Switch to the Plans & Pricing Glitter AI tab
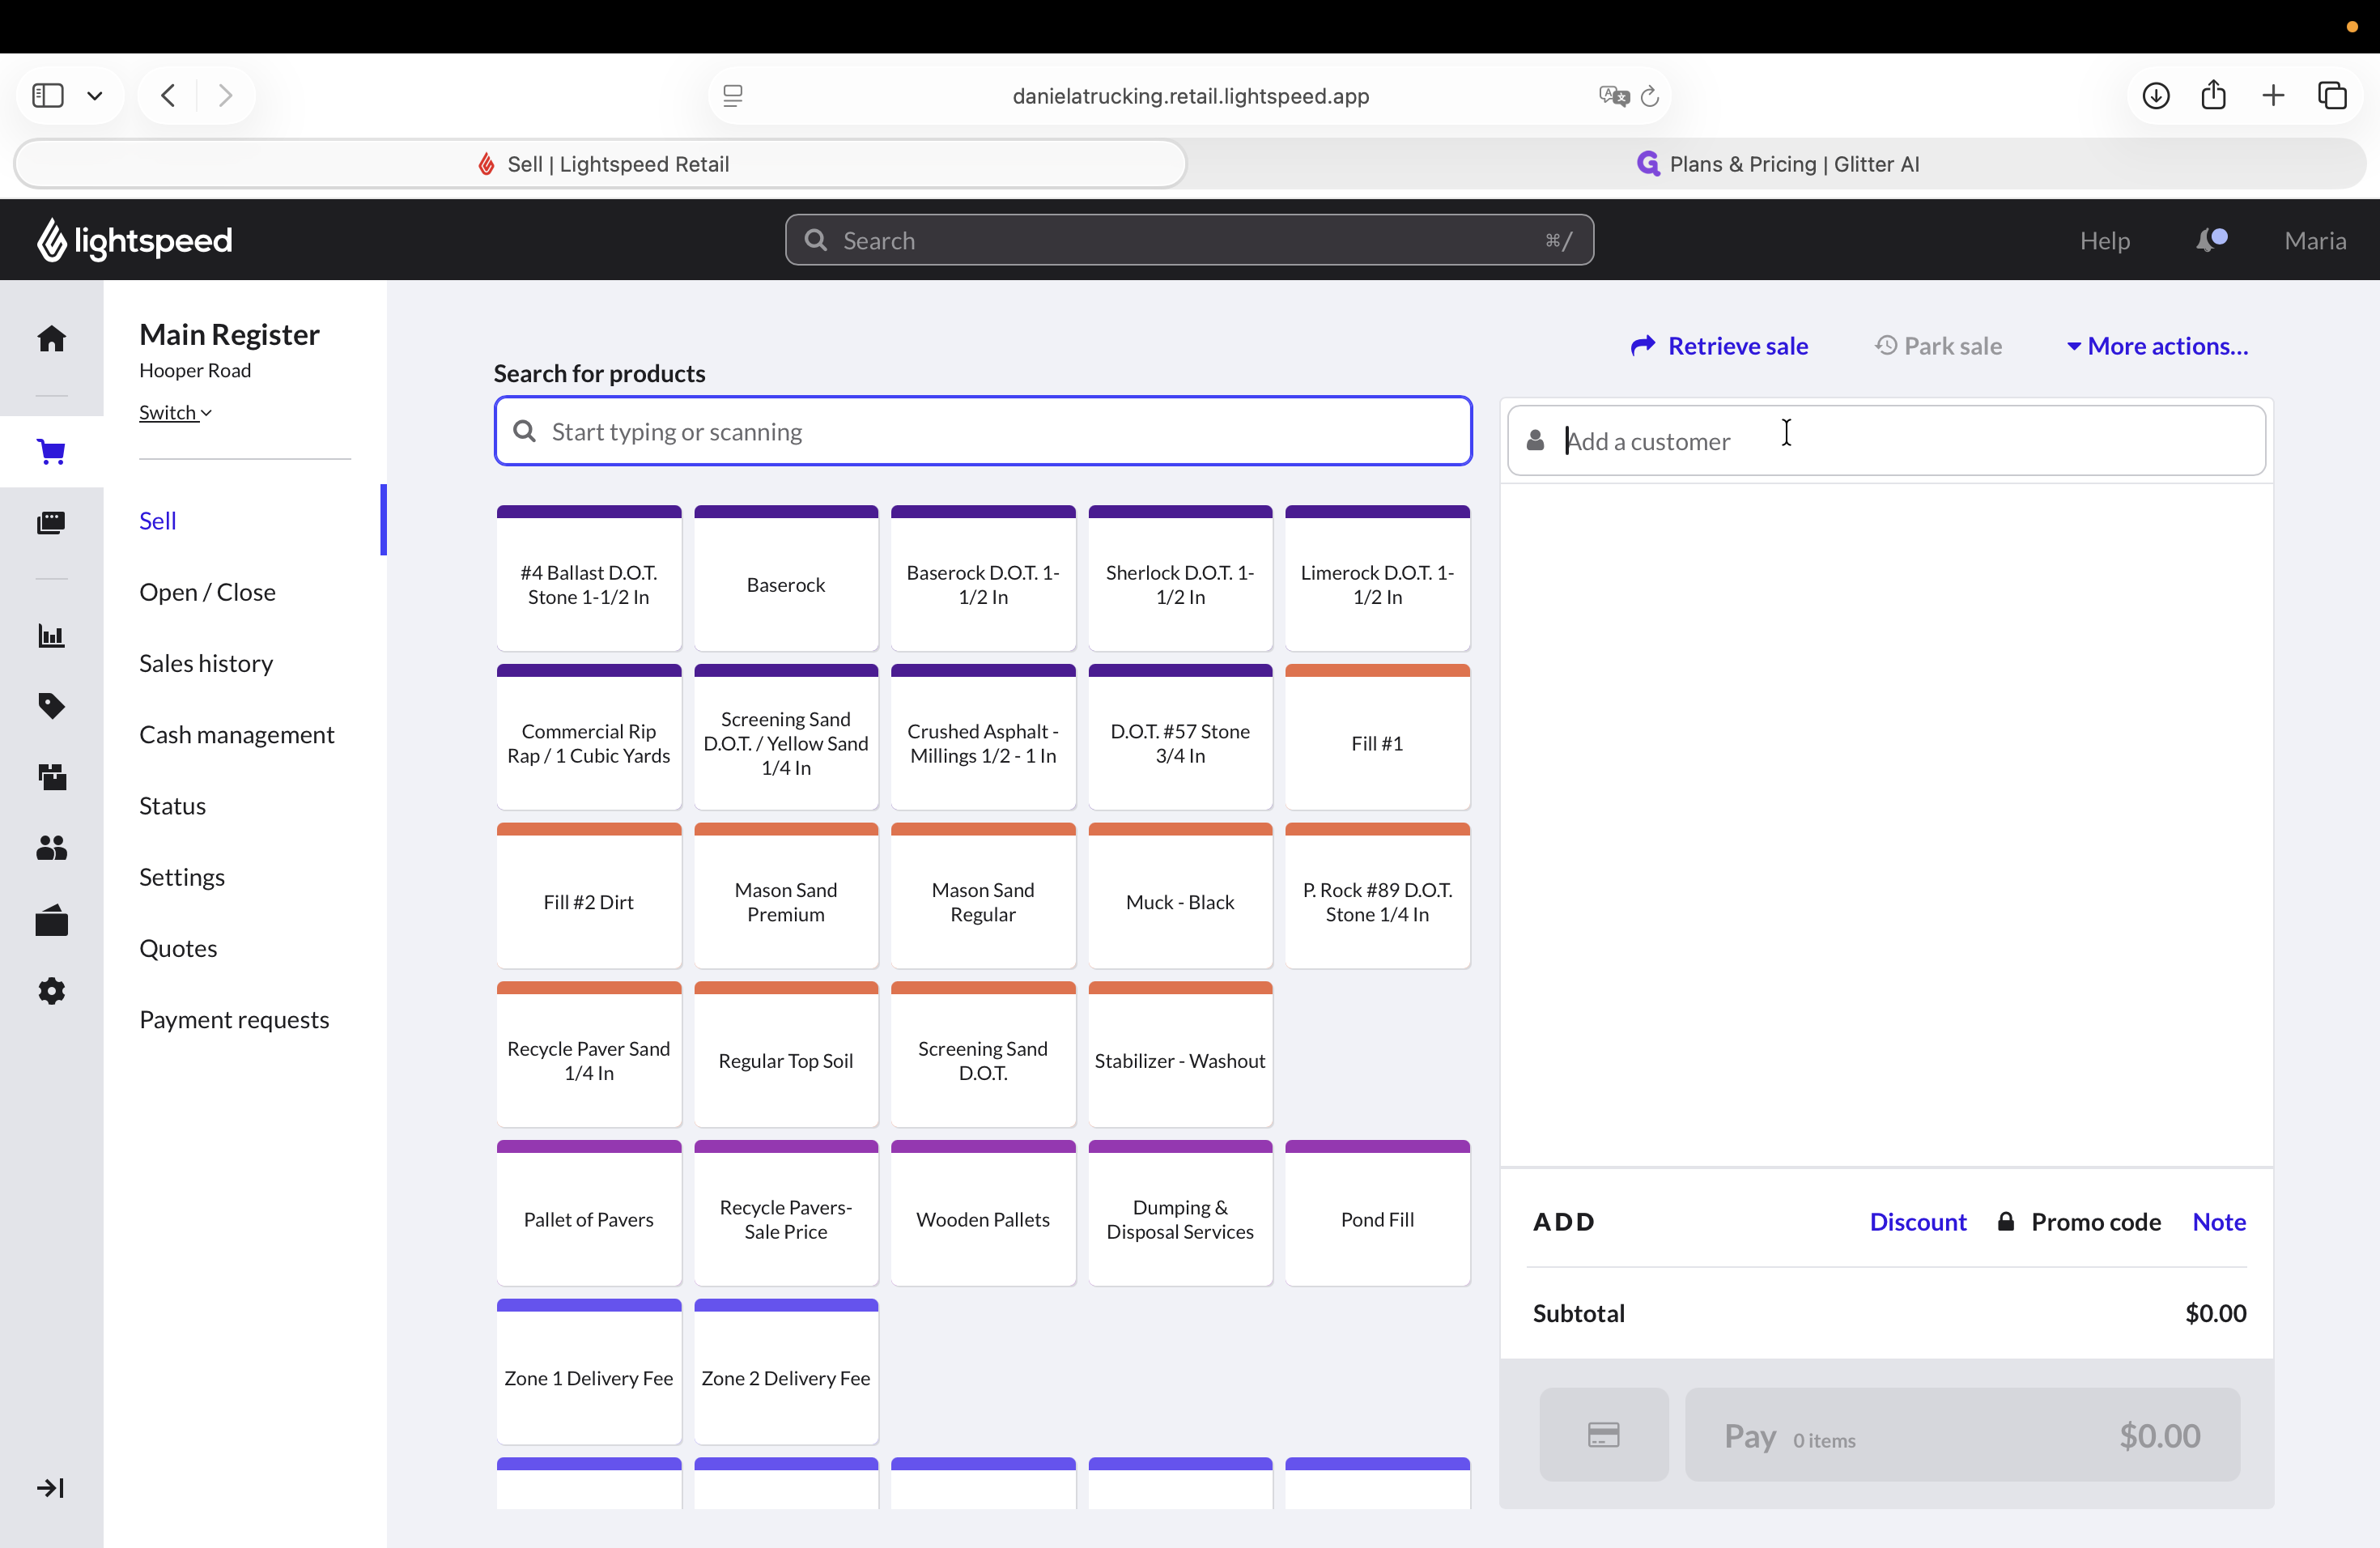Viewport: 2380px width, 1548px height. (1776, 164)
